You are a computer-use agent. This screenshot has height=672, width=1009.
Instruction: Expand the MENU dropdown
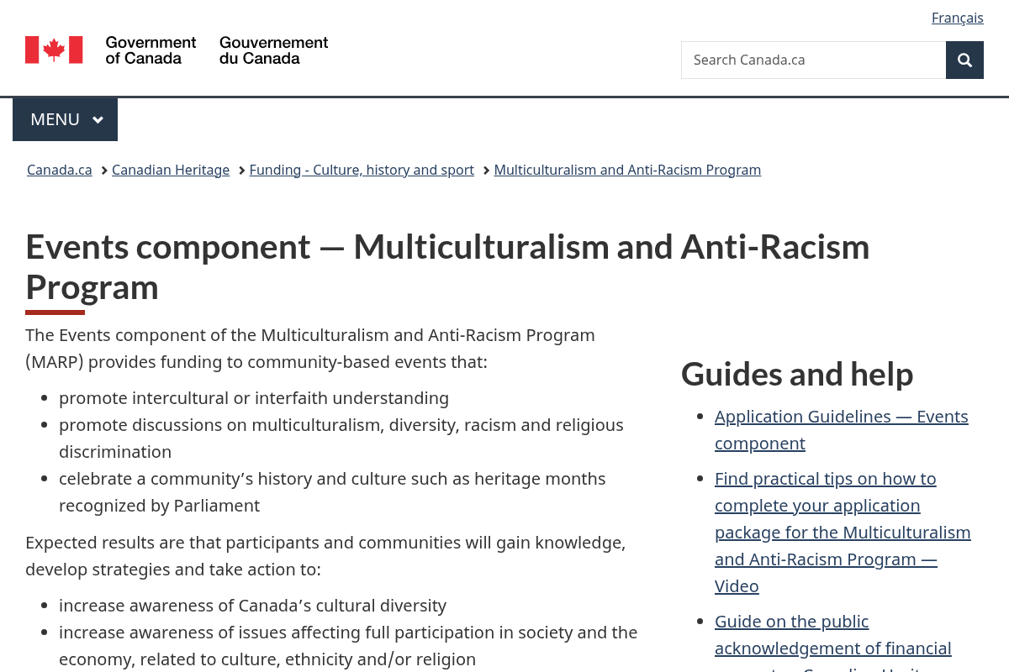[x=66, y=119]
